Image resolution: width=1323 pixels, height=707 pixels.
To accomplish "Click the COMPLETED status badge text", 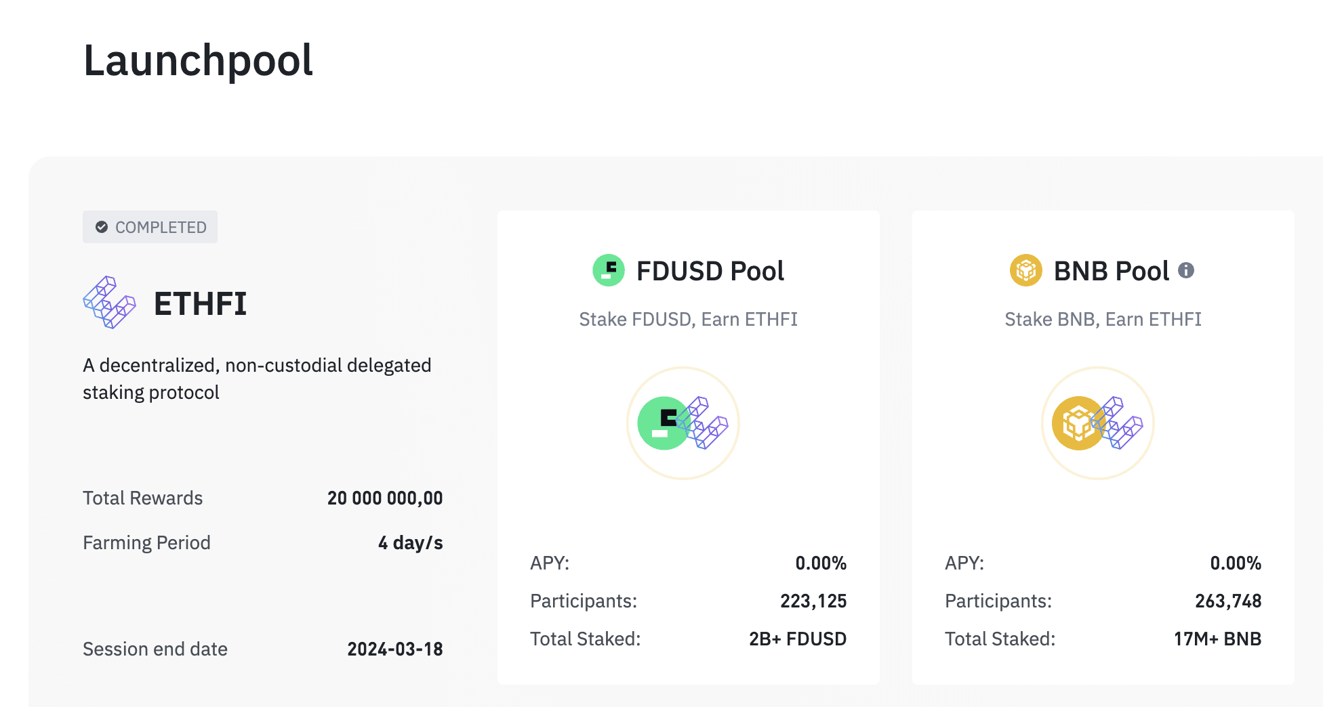I will [161, 228].
